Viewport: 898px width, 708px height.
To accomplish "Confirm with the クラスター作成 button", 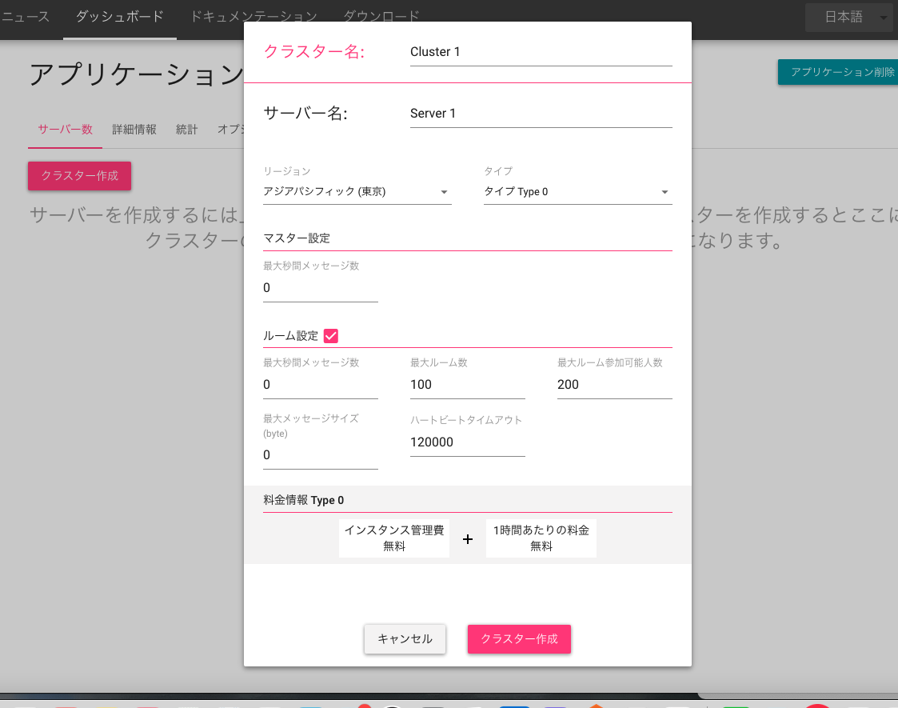I will click(x=519, y=639).
